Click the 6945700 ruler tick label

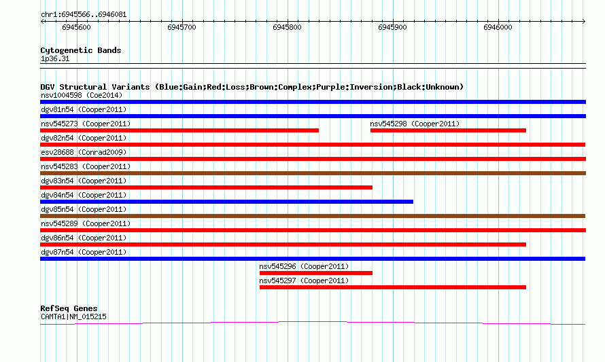(x=181, y=27)
